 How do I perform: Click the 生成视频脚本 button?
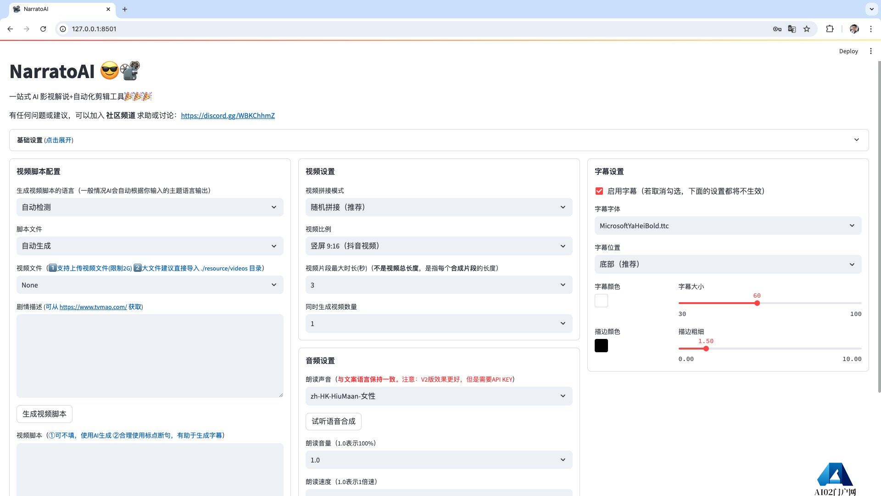click(45, 414)
